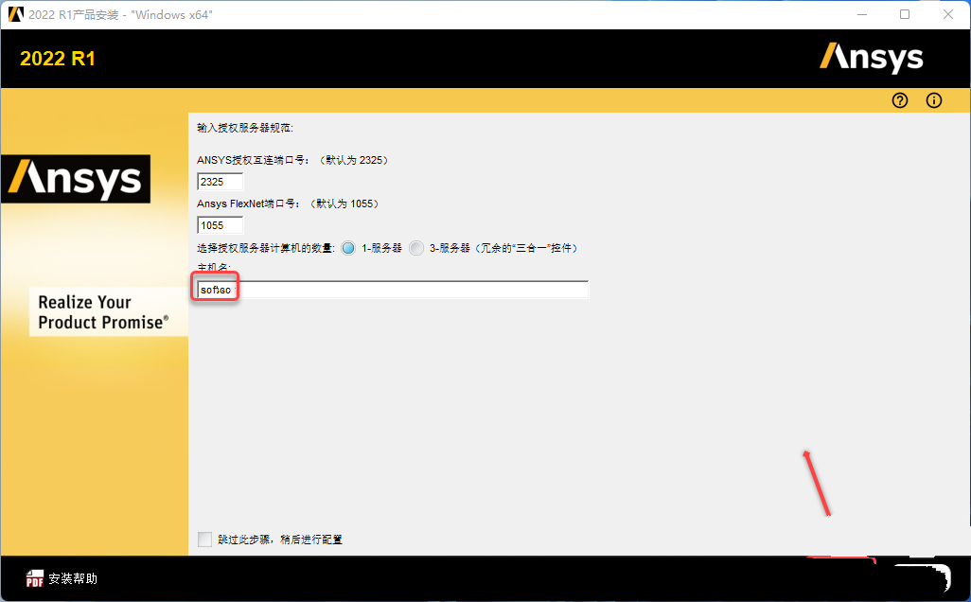Maximize the 2022 R1 installer window

point(905,14)
